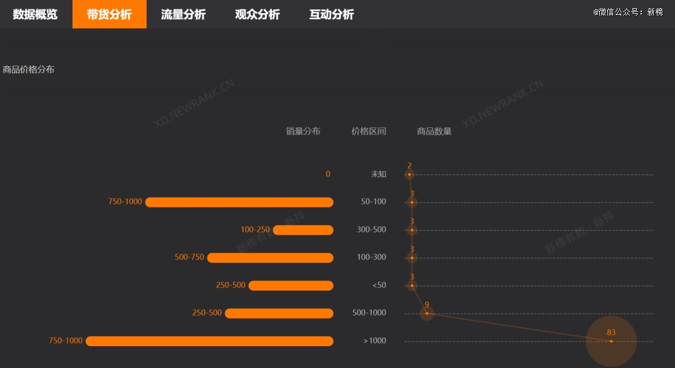Click the 750-1000 label in >1000 row
The image size is (675, 368).
pos(66,341)
